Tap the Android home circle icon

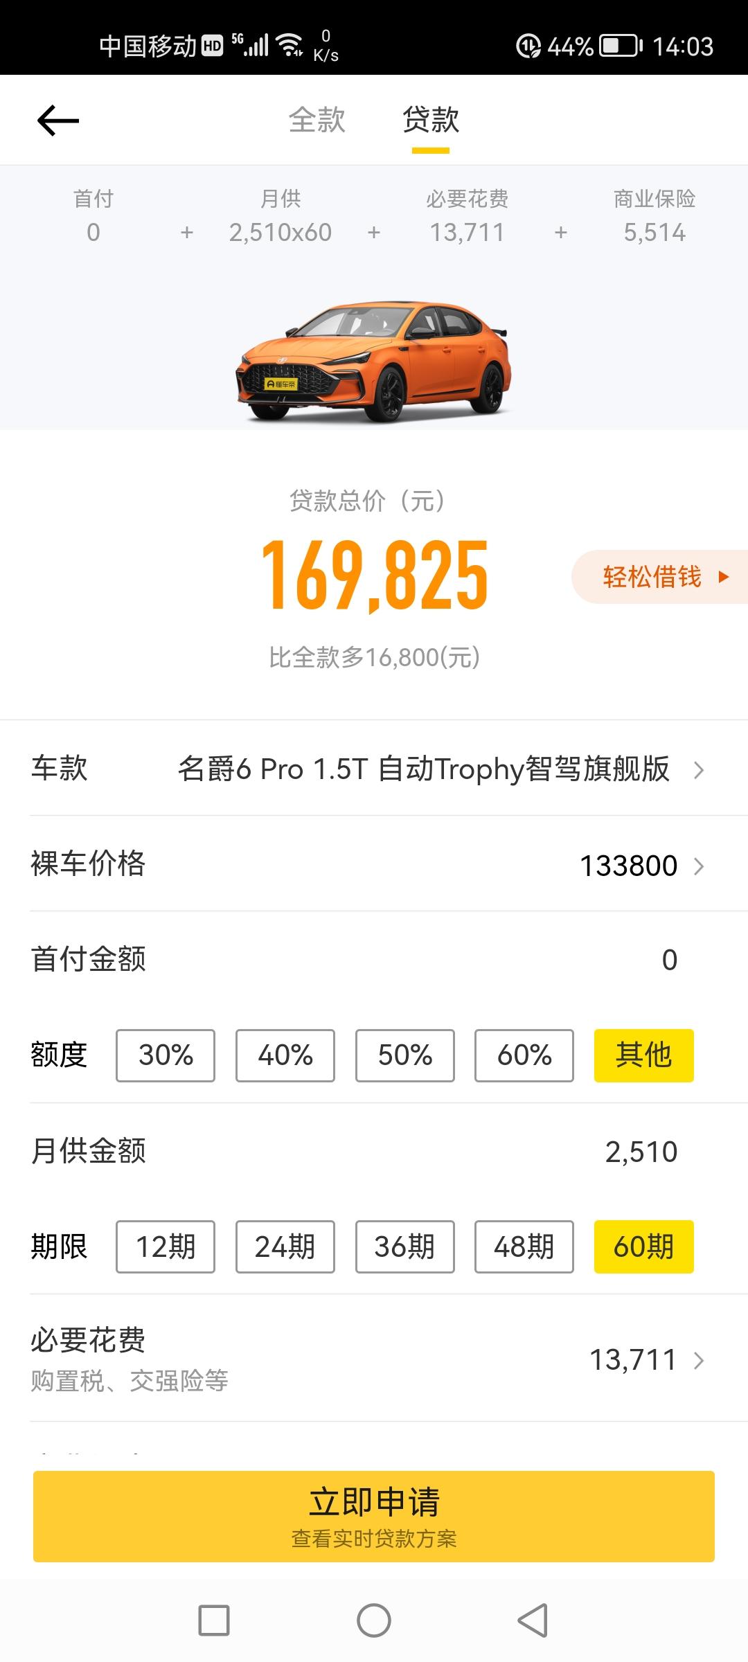374,1620
